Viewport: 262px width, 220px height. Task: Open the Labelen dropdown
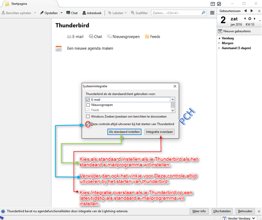(x=118, y=13)
